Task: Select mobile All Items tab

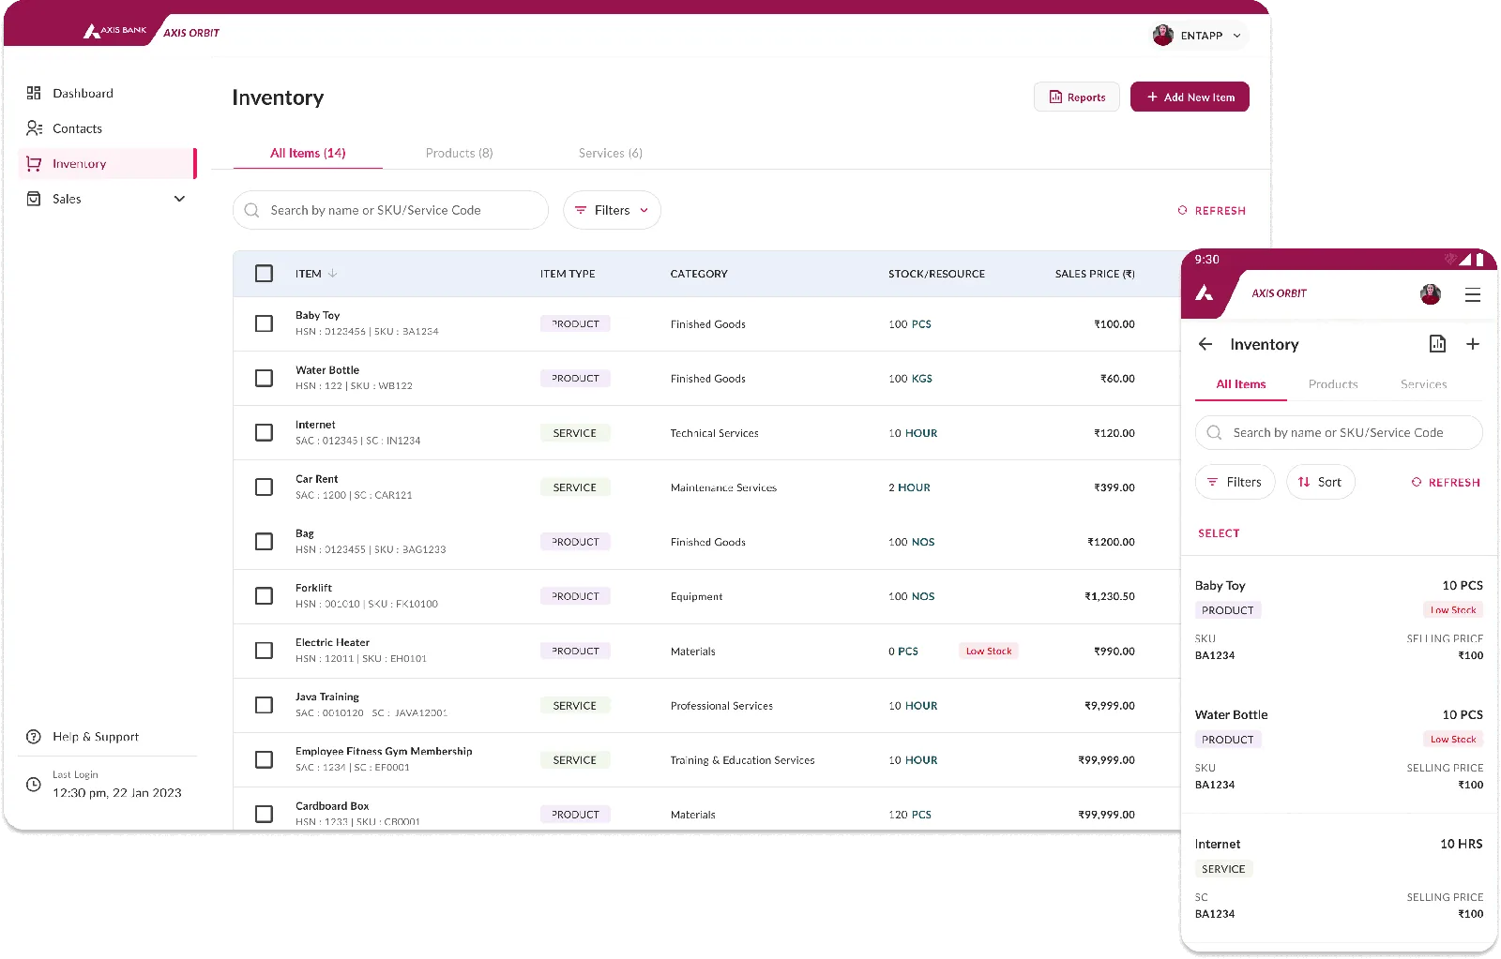Action: point(1241,384)
